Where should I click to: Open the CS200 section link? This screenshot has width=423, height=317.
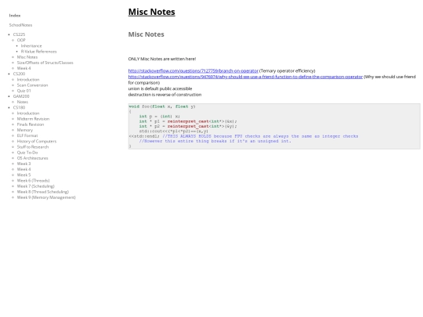point(19,74)
